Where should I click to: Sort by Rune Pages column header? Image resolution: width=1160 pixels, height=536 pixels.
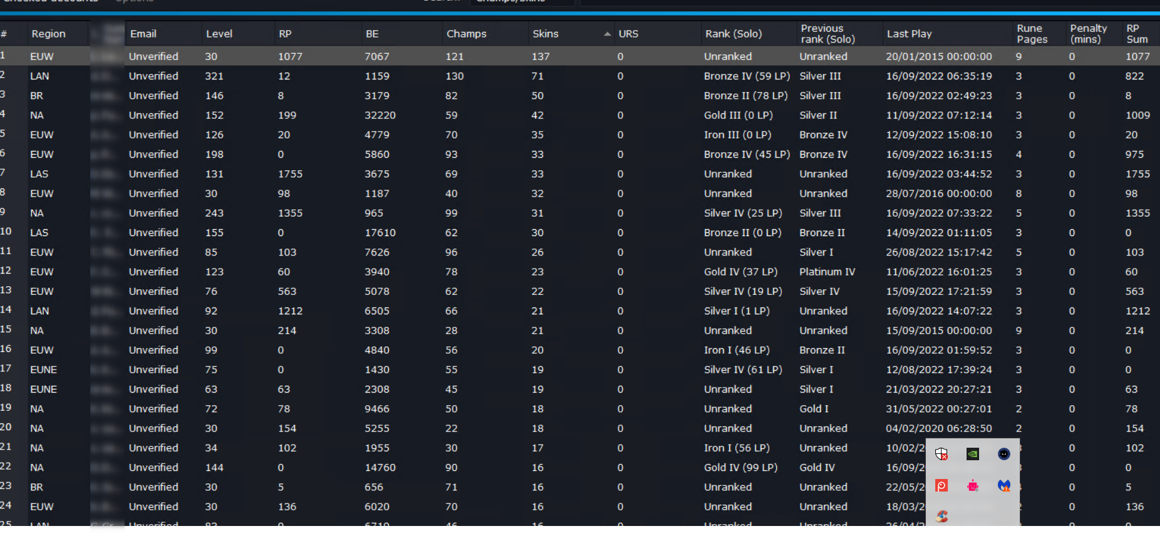point(1032,34)
